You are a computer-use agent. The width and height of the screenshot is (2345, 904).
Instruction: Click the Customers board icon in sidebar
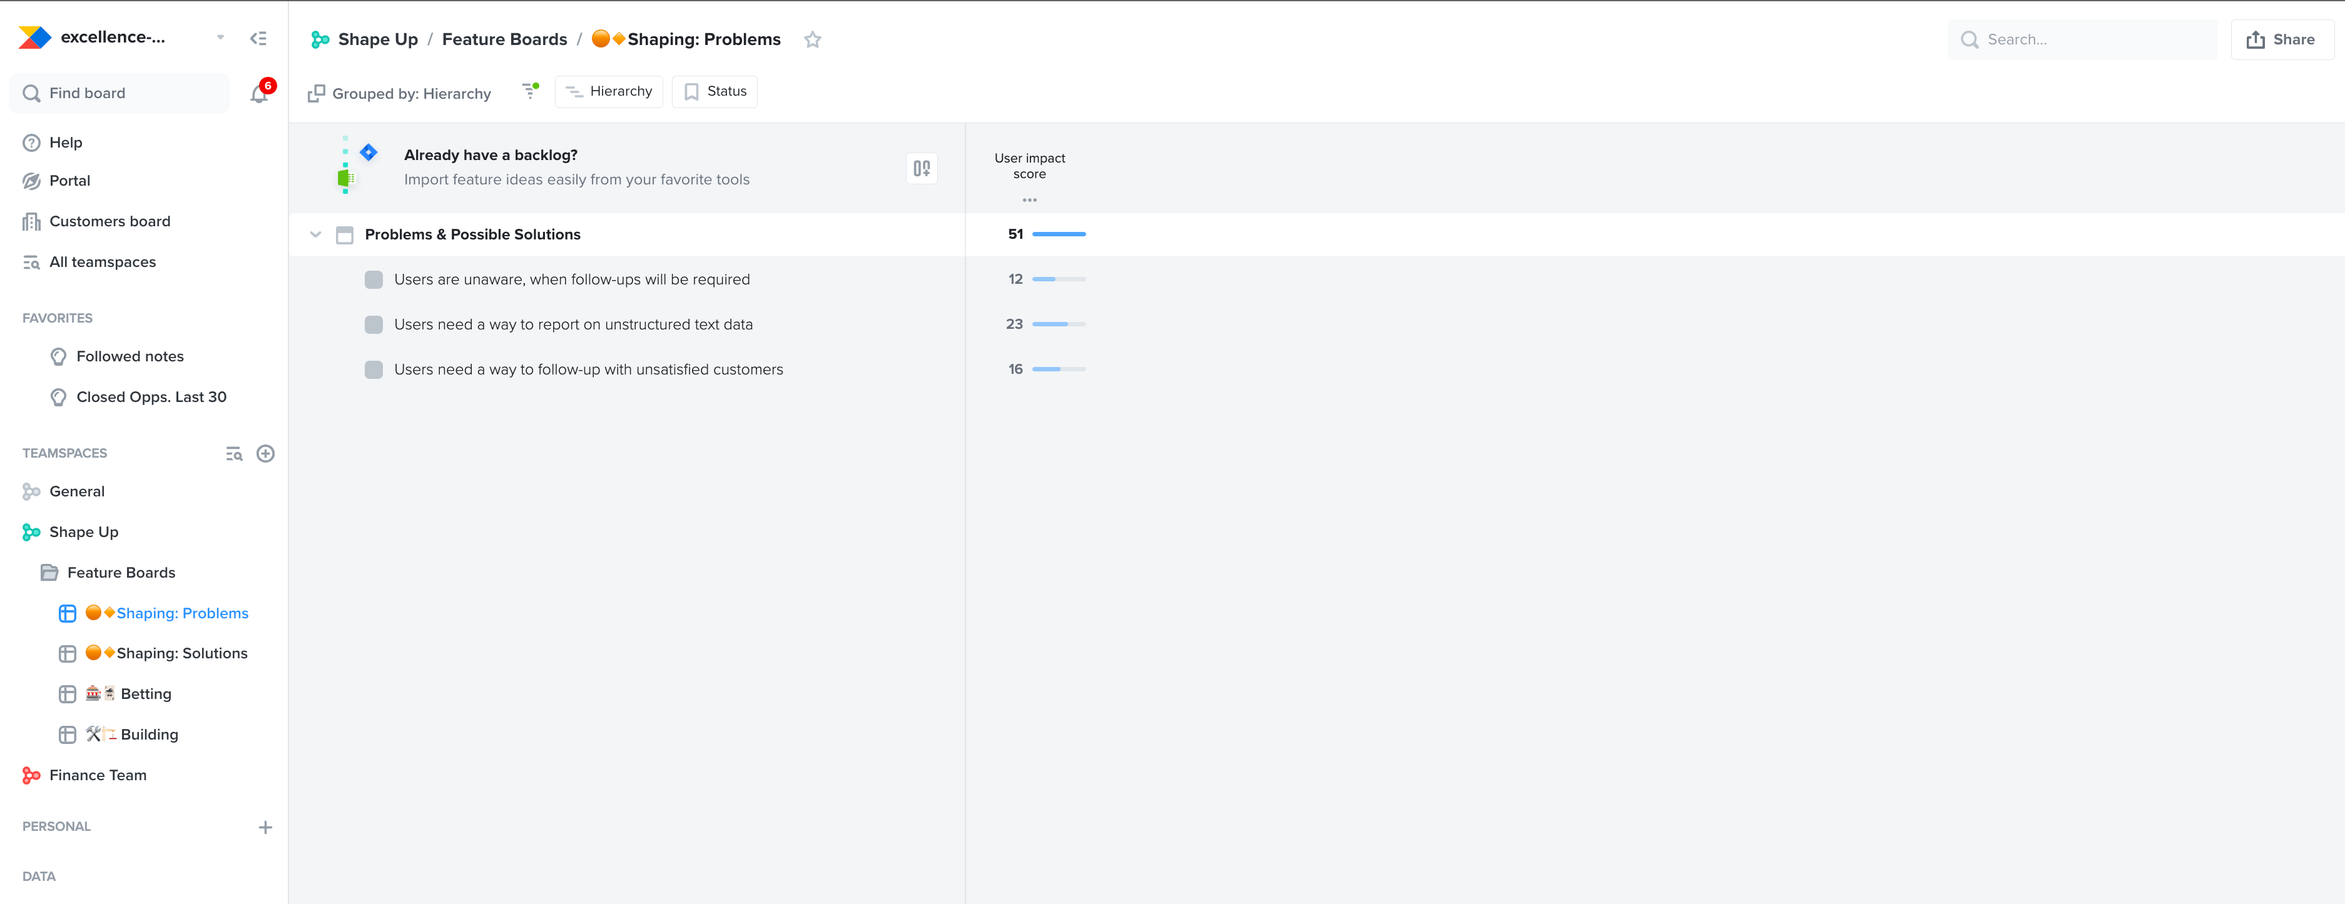(x=32, y=221)
